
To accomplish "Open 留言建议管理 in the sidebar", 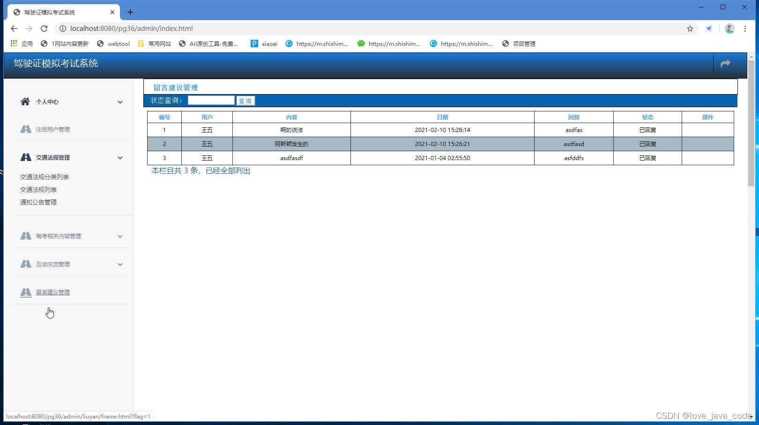I will tap(53, 292).
